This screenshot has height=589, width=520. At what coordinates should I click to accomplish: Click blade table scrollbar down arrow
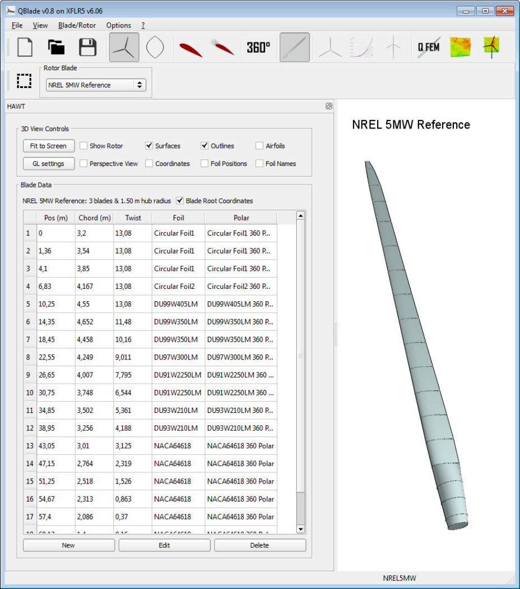click(300, 529)
